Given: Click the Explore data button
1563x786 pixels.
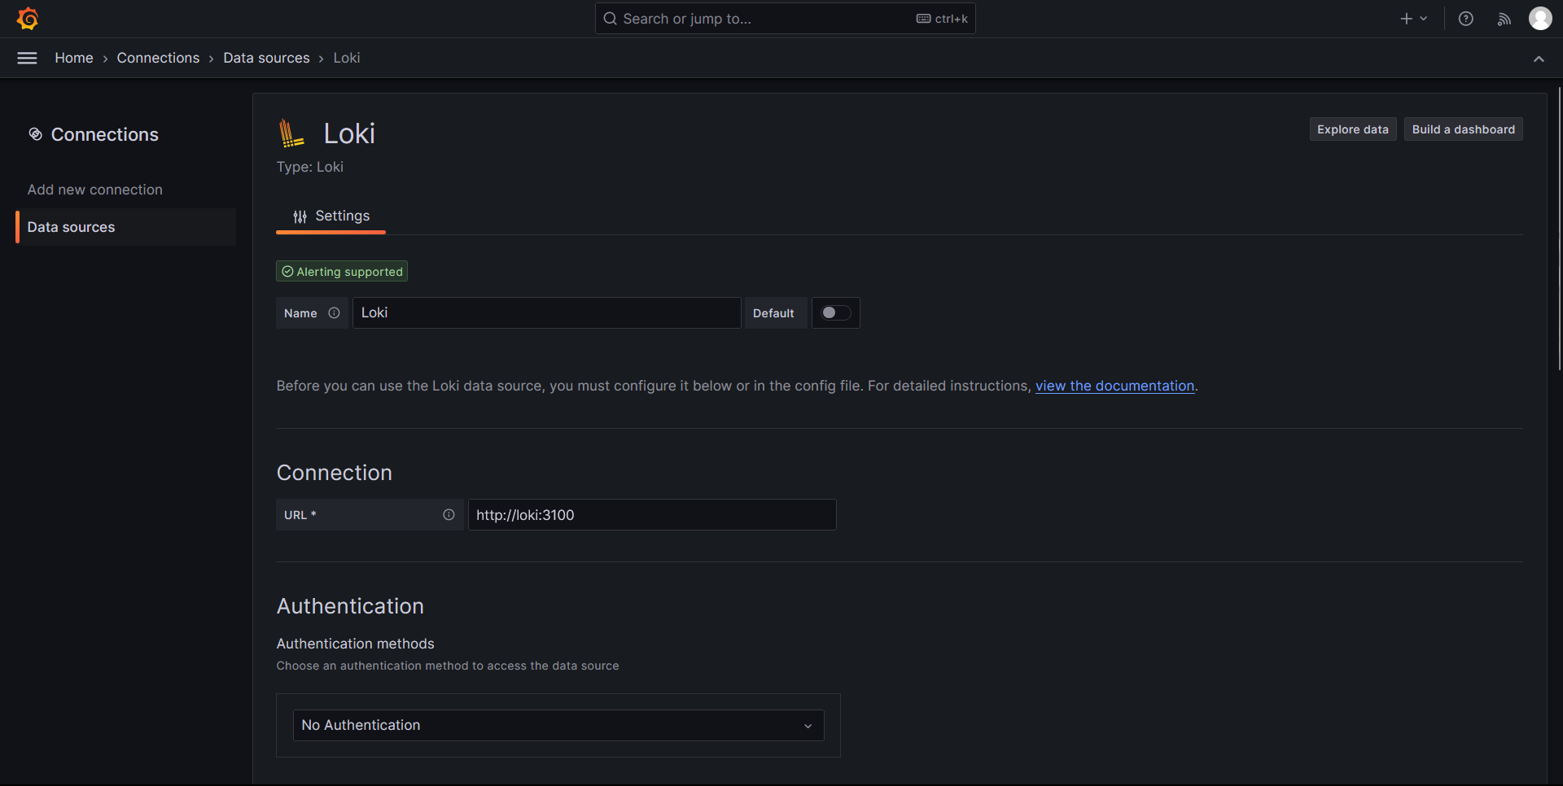Looking at the screenshot, I should (1352, 129).
